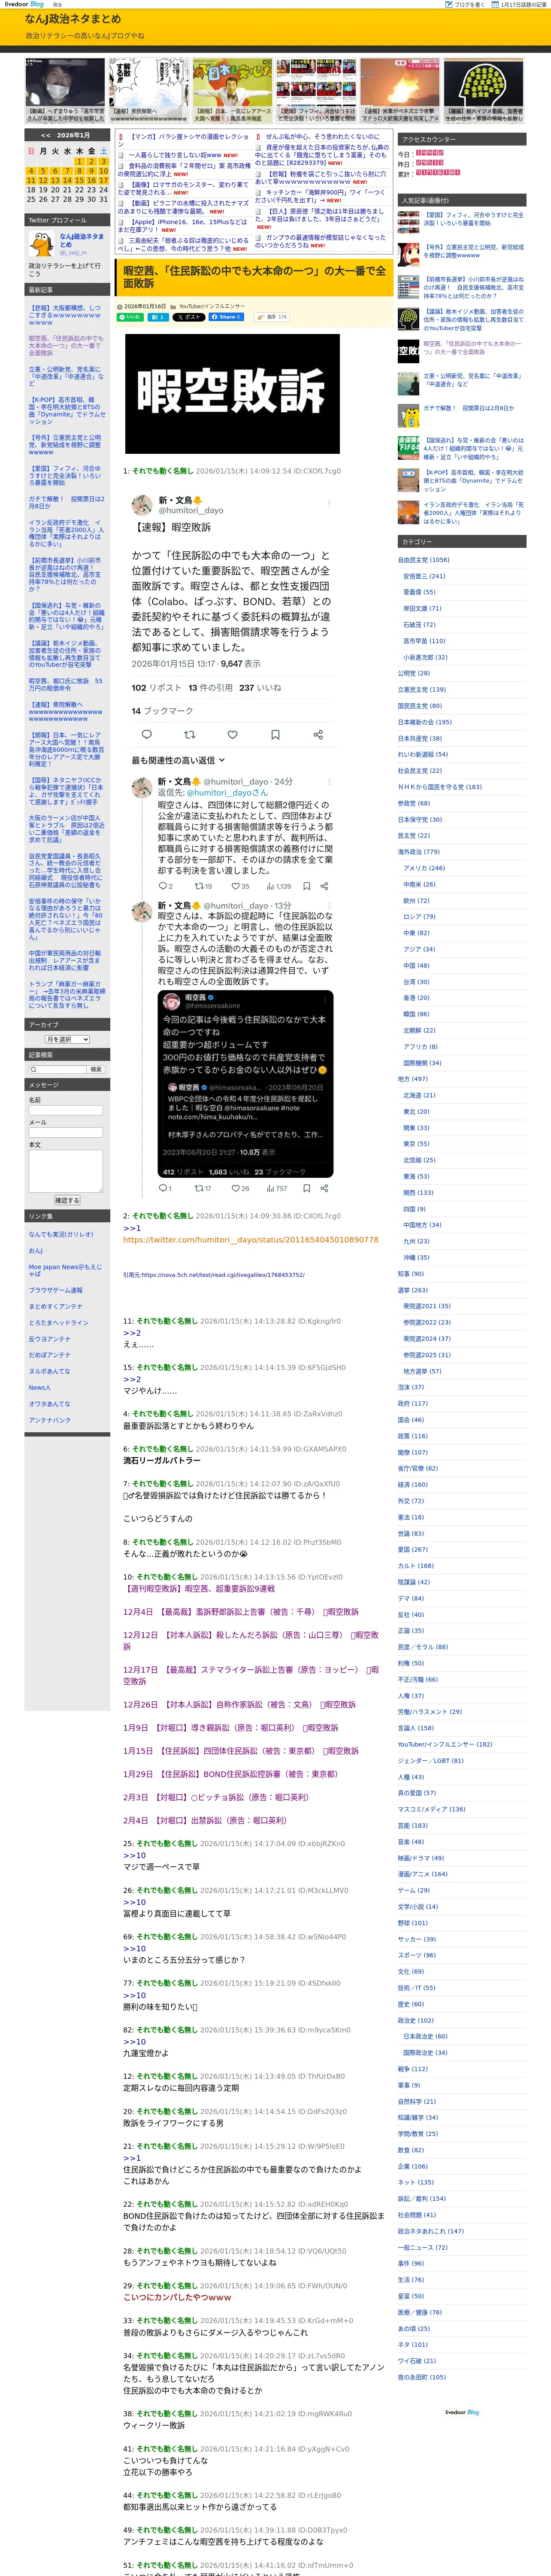
Task: Click the なんJ政治ネタまとめ site title
Action: [x=73, y=19]
